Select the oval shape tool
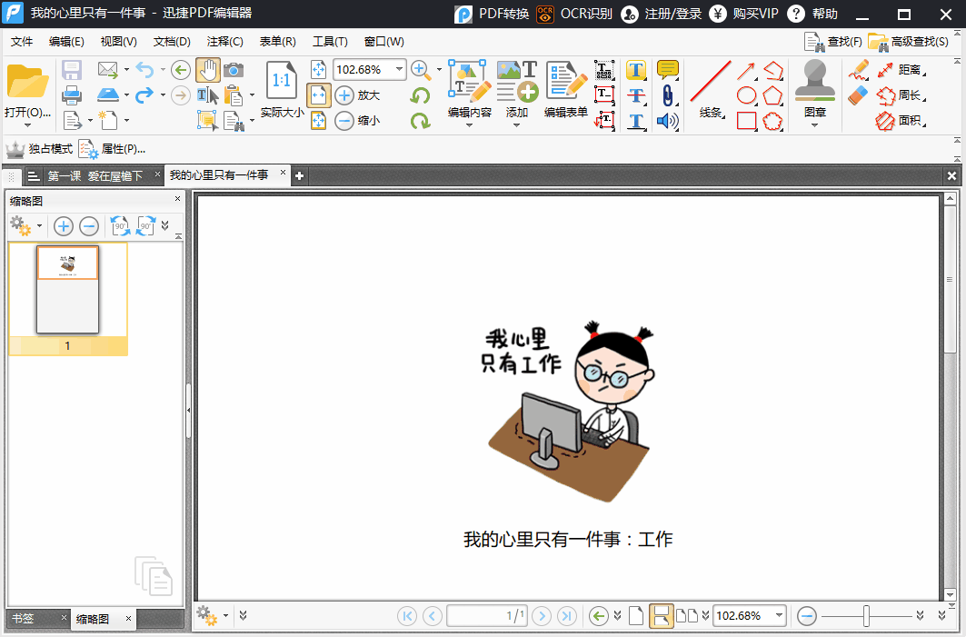966x637 pixels. pyautogui.click(x=747, y=95)
